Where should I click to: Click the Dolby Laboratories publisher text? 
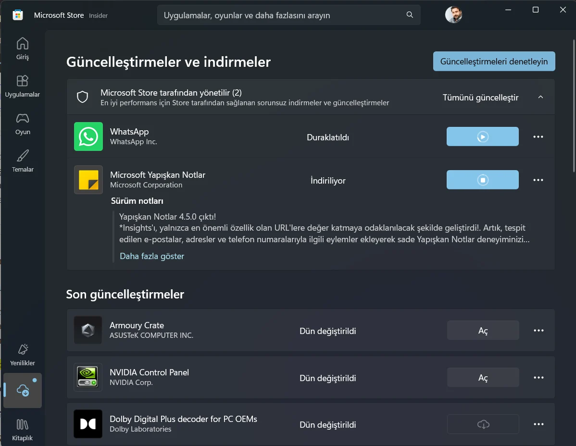click(x=140, y=429)
